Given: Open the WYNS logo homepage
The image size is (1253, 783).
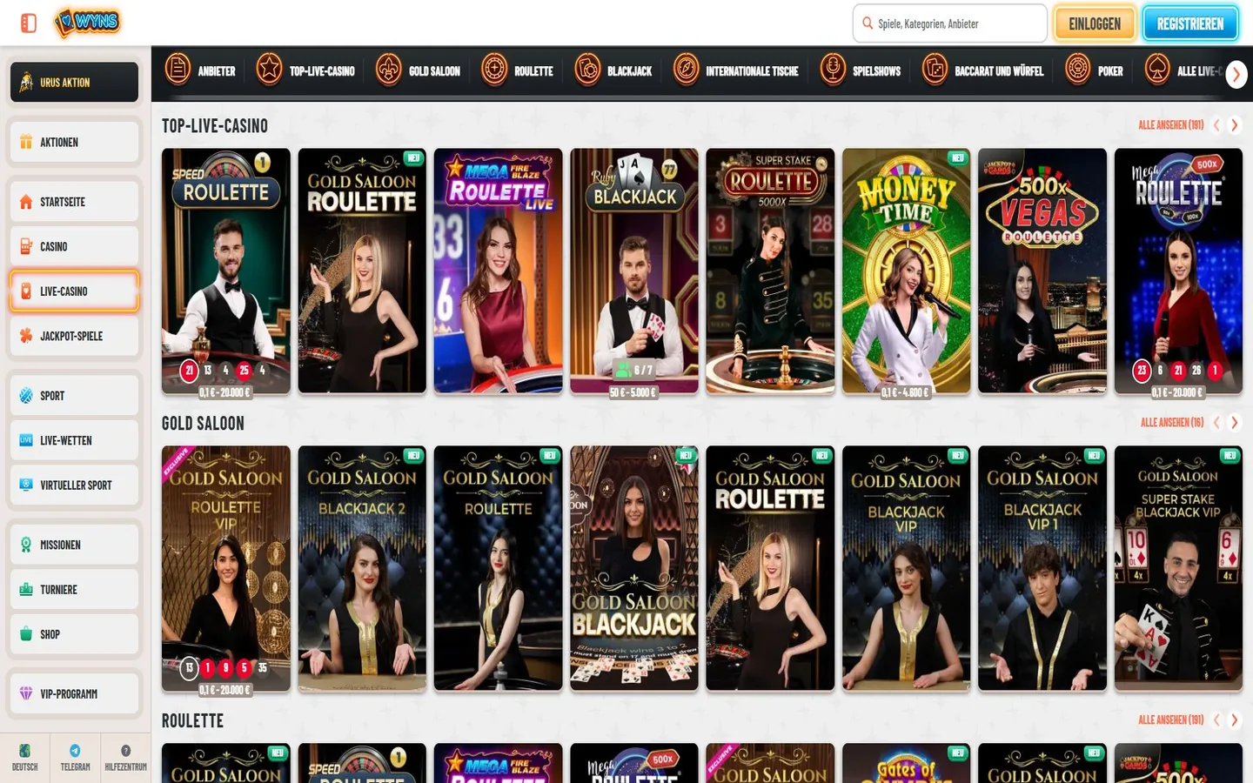Looking at the screenshot, I should 87,23.
